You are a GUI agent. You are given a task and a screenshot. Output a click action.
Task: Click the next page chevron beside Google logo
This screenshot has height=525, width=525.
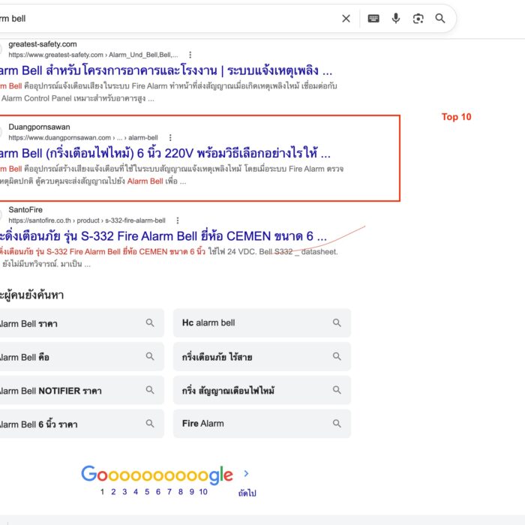(247, 473)
